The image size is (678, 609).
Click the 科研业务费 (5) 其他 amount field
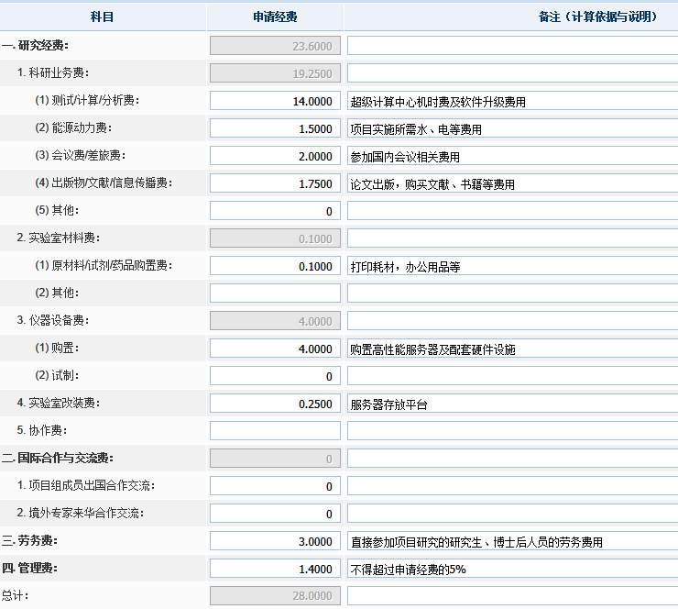pyautogui.click(x=275, y=211)
